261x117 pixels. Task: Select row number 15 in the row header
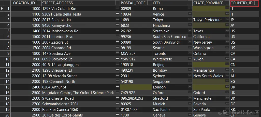click(7, 87)
